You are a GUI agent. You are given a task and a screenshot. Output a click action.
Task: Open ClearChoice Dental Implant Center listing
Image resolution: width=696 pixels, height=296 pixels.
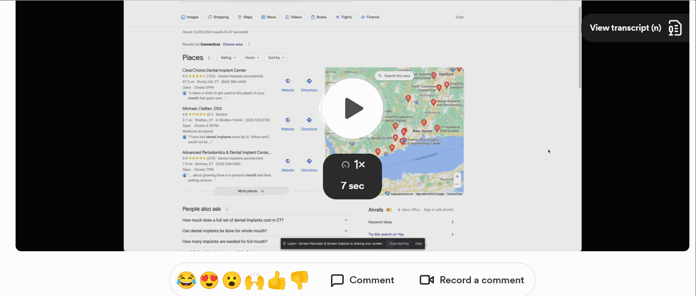click(214, 70)
